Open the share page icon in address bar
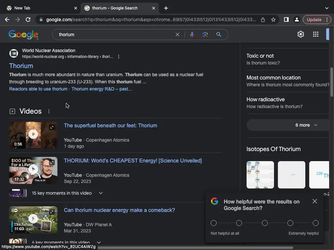Image resolution: width=334 pixels, height=250 pixels. click(x=263, y=20)
